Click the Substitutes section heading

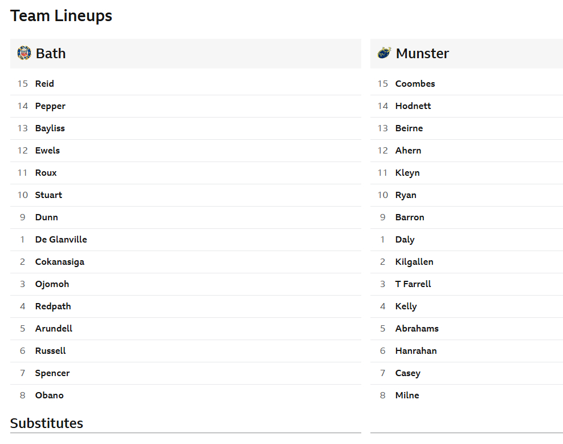pos(47,423)
